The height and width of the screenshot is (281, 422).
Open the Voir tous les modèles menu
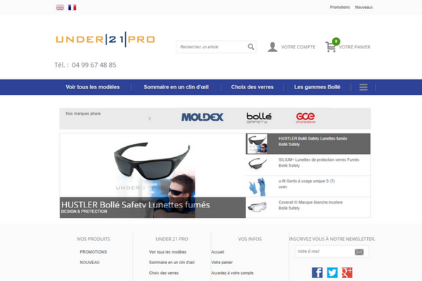[93, 87]
